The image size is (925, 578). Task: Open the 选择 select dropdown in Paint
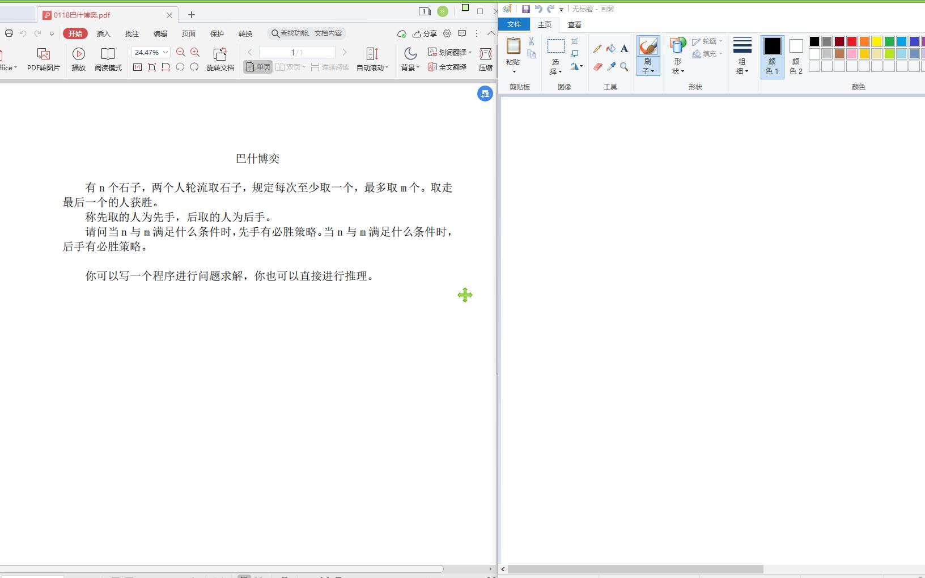pos(555,67)
